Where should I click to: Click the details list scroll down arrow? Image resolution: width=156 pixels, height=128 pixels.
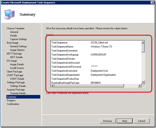click(x=143, y=82)
